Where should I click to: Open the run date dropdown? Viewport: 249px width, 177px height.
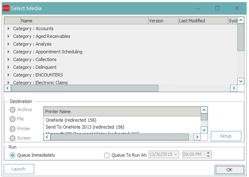[176, 155]
